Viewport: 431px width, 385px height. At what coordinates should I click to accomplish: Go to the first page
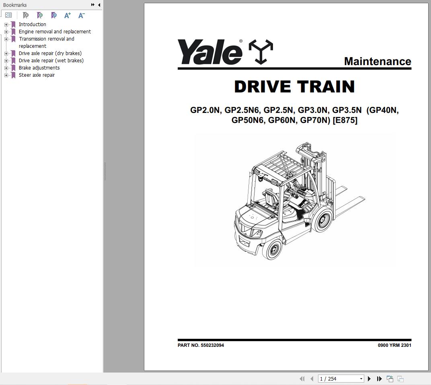tap(302, 379)
